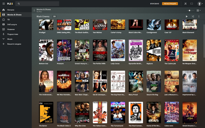The image size is (205, 128).
Task: Go to Начало home in the sidebar
Action: (x=16, y=10)
